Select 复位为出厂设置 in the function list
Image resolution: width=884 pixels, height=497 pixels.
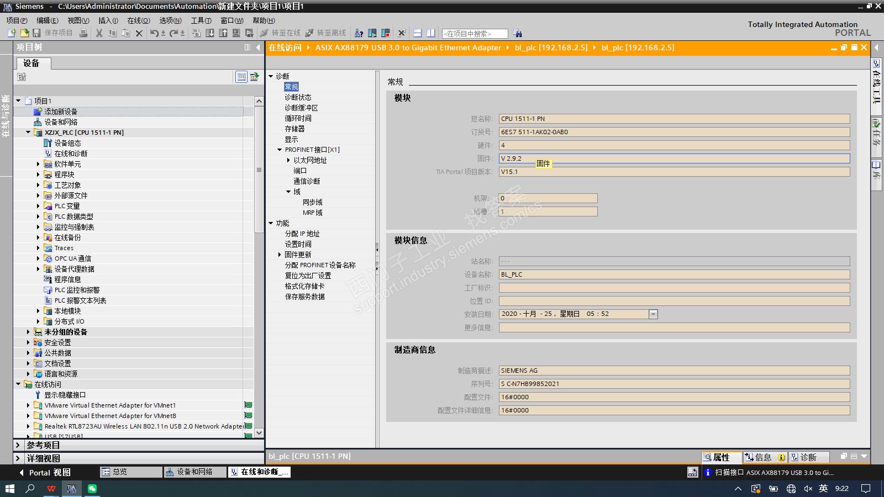(x=308, y=276)
